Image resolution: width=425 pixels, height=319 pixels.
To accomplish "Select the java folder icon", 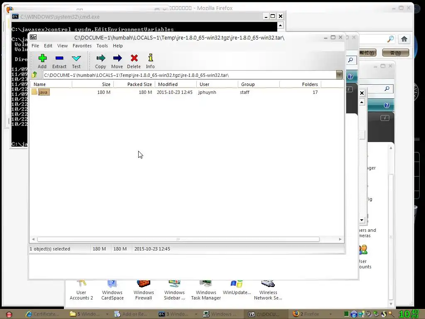I will (34, 92).
